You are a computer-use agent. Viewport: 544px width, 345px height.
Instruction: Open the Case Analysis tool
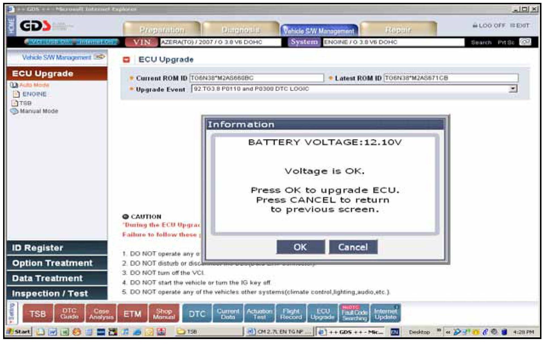[x=101, y=314]
